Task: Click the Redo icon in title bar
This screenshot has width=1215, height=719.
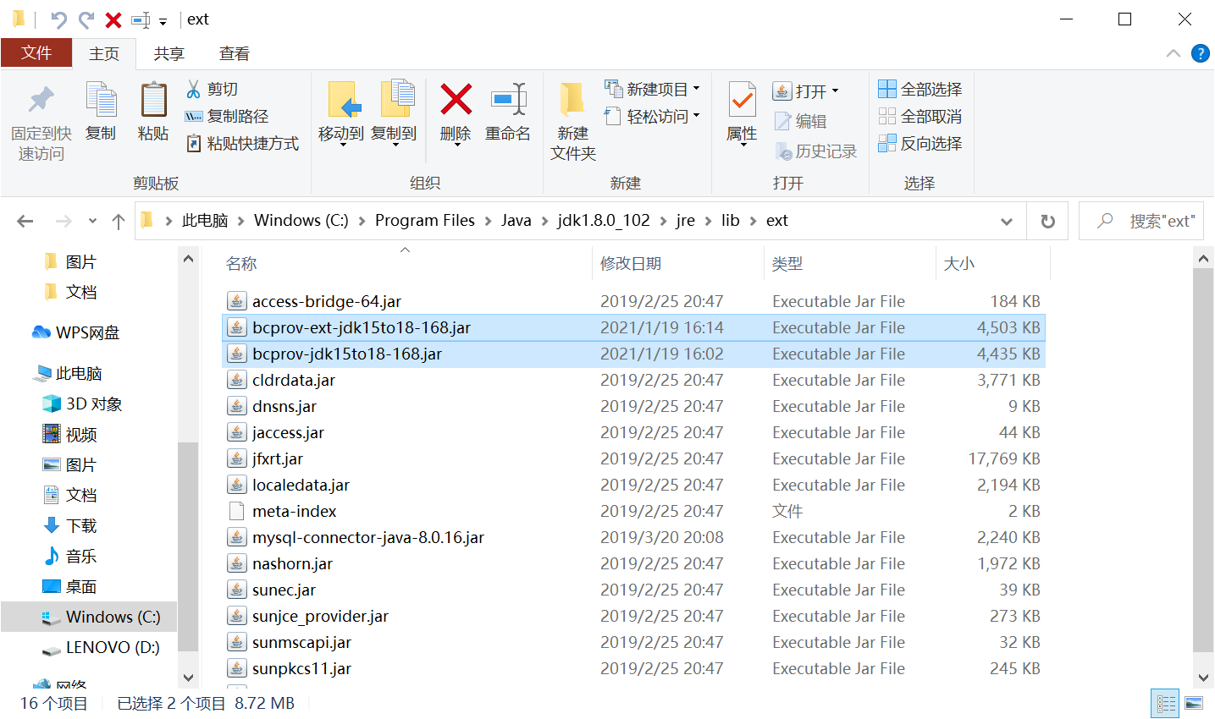Action: point(86,19)
